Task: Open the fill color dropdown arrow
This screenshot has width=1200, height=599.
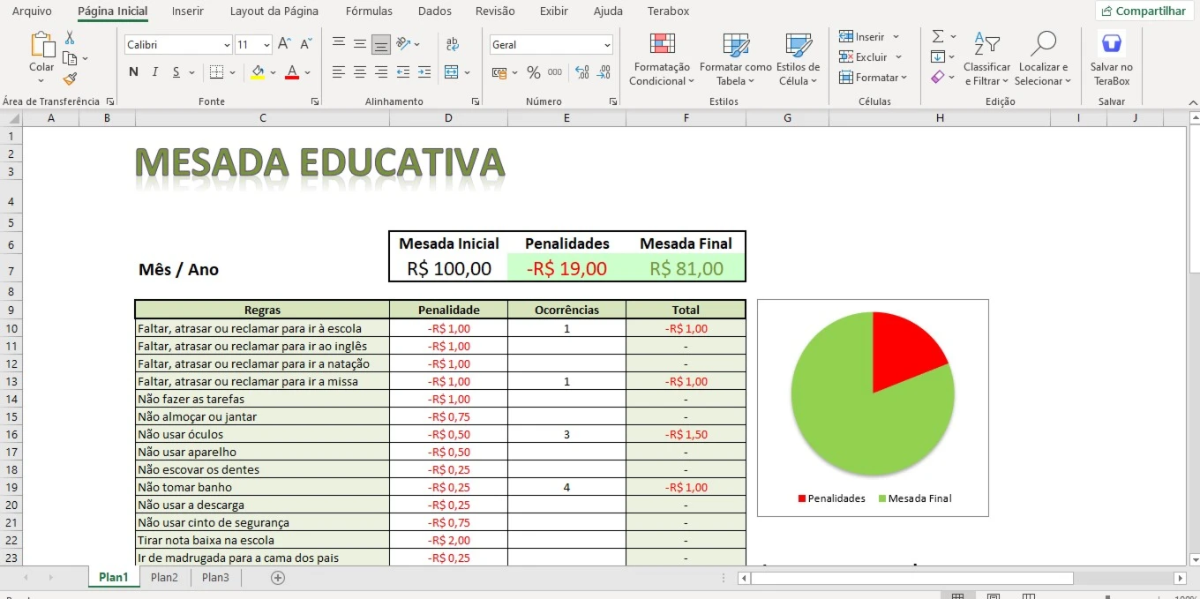Action: pyautogui.click(x=271, y=73)
